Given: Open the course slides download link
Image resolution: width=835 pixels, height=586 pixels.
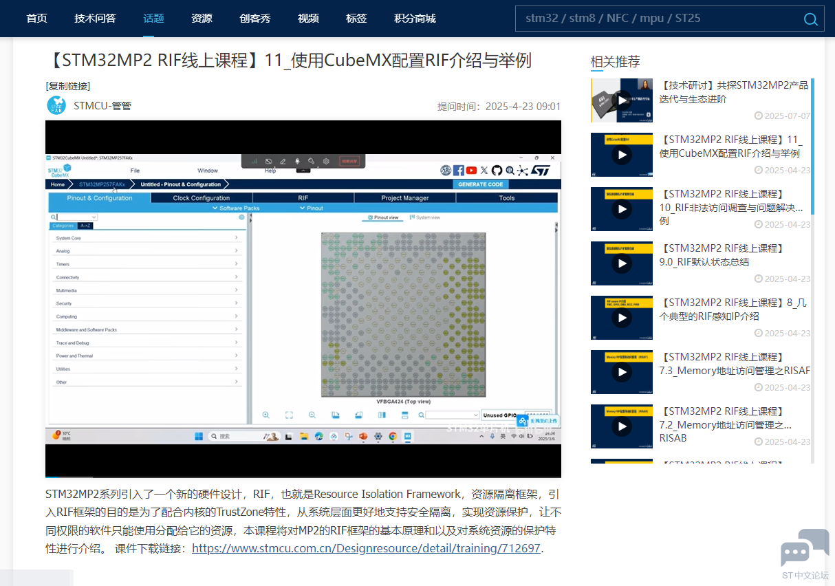Looking at the screenshot, I should [365, 549].
